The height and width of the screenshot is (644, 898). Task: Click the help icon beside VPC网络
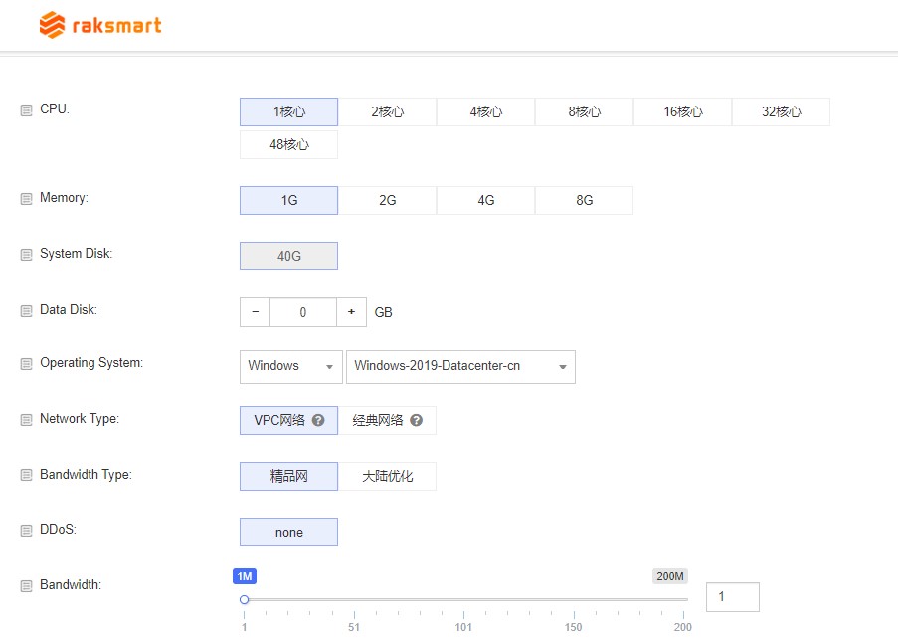tap(318, 420)
